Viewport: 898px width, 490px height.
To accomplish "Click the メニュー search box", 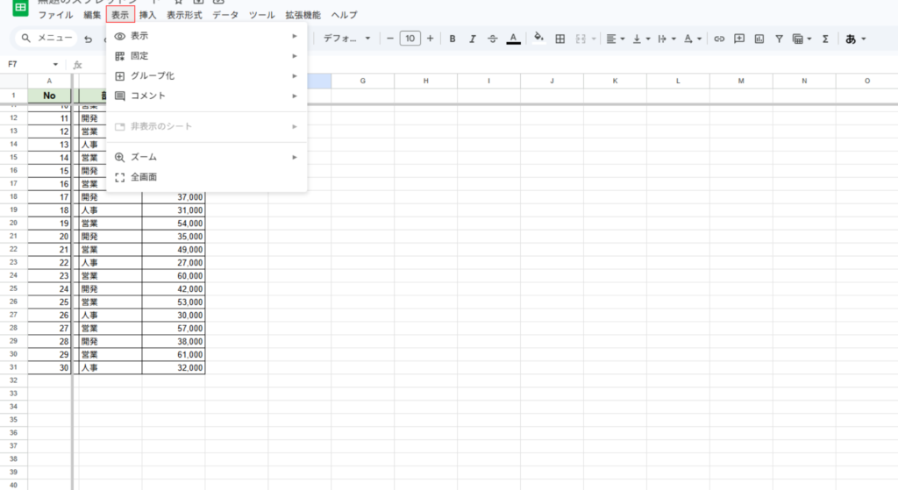I will pyautogui.click(x=46, y=39).
